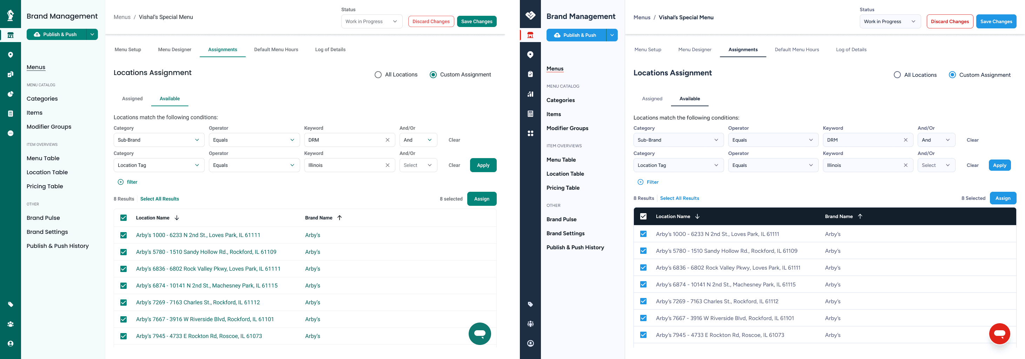Click the red store icon in the dark sidebar
This screenshot has width=1025, height=359.
530,35
